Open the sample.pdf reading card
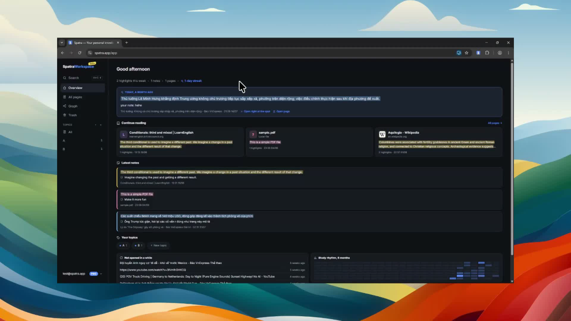This screenshot has height=321, width=571. (309, 142)
